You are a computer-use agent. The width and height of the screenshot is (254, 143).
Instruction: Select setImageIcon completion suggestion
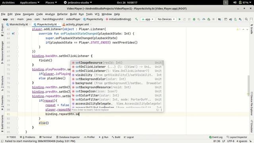point(117,91)
